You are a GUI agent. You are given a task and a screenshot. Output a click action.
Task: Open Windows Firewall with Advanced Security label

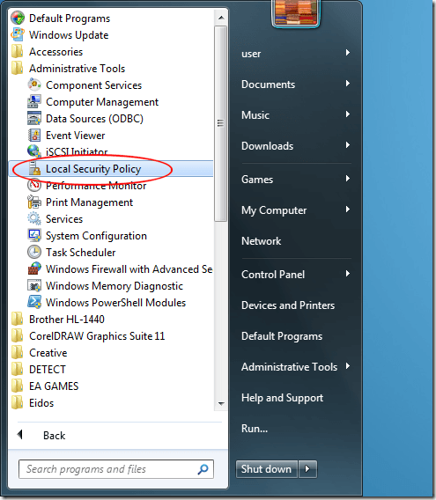point(129,269)
